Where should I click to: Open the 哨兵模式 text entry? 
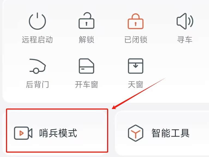click(58, 133)
